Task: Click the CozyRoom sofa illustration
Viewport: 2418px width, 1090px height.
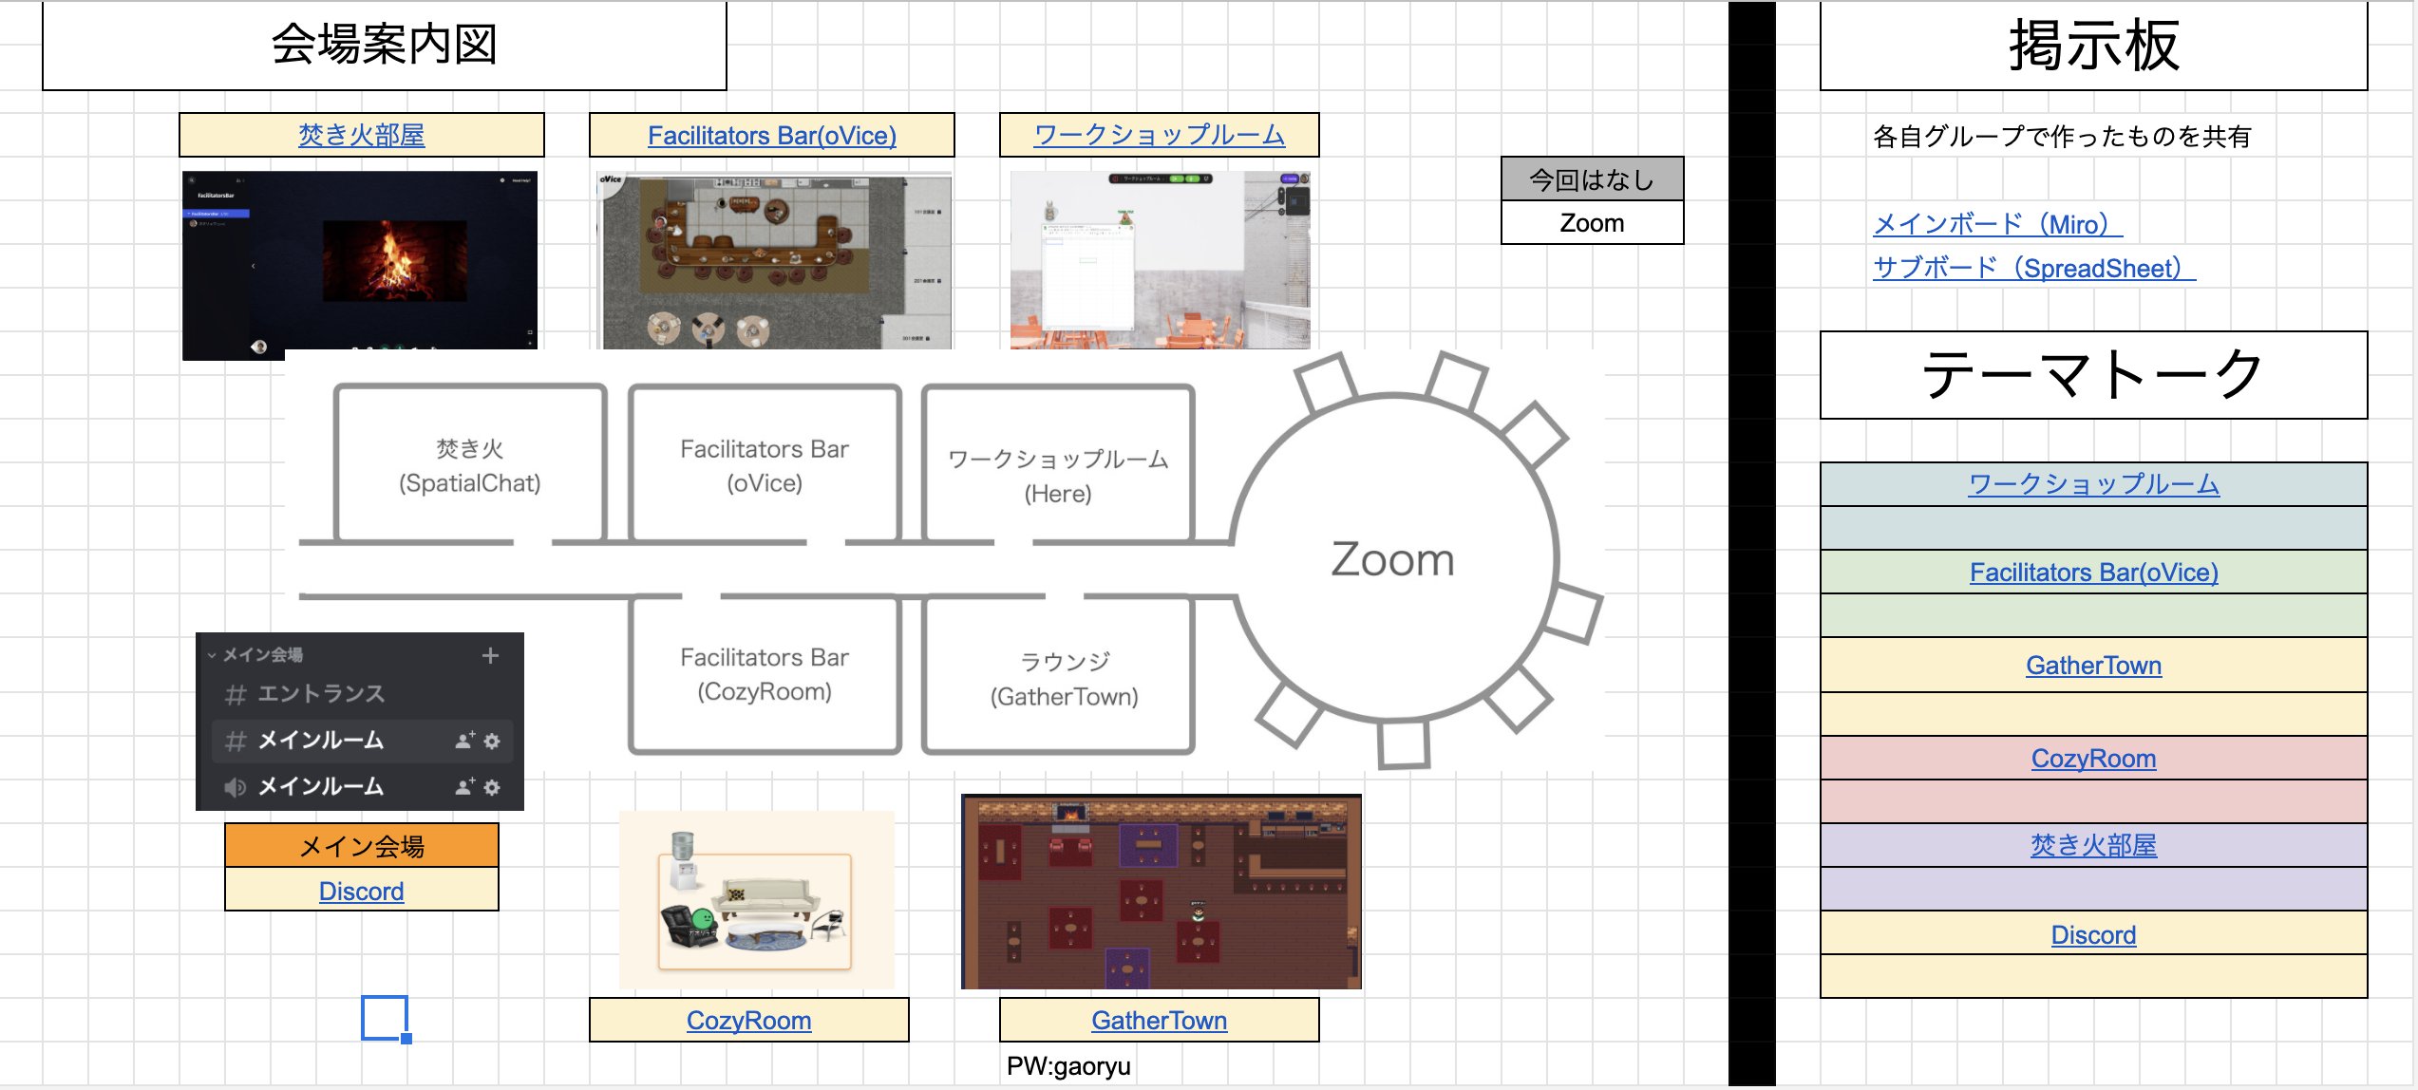Action: 756,899
